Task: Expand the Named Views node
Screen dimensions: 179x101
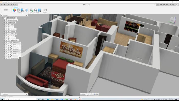Action: pyautogui.click(x=4, y=22)
